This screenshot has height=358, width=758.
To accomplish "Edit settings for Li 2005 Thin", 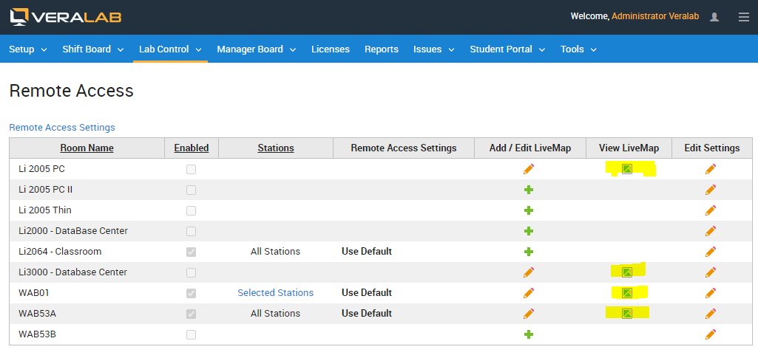I will click(x=711, y=210).
